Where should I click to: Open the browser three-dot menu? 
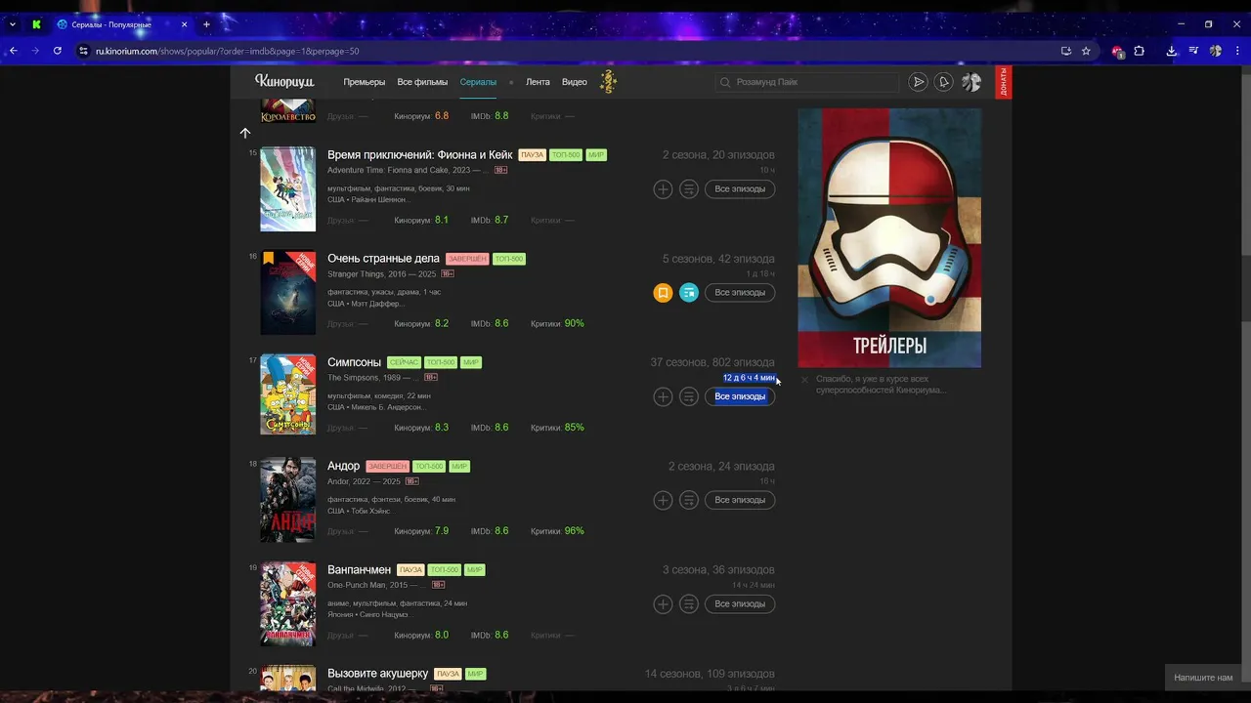tap(1238, 51)
